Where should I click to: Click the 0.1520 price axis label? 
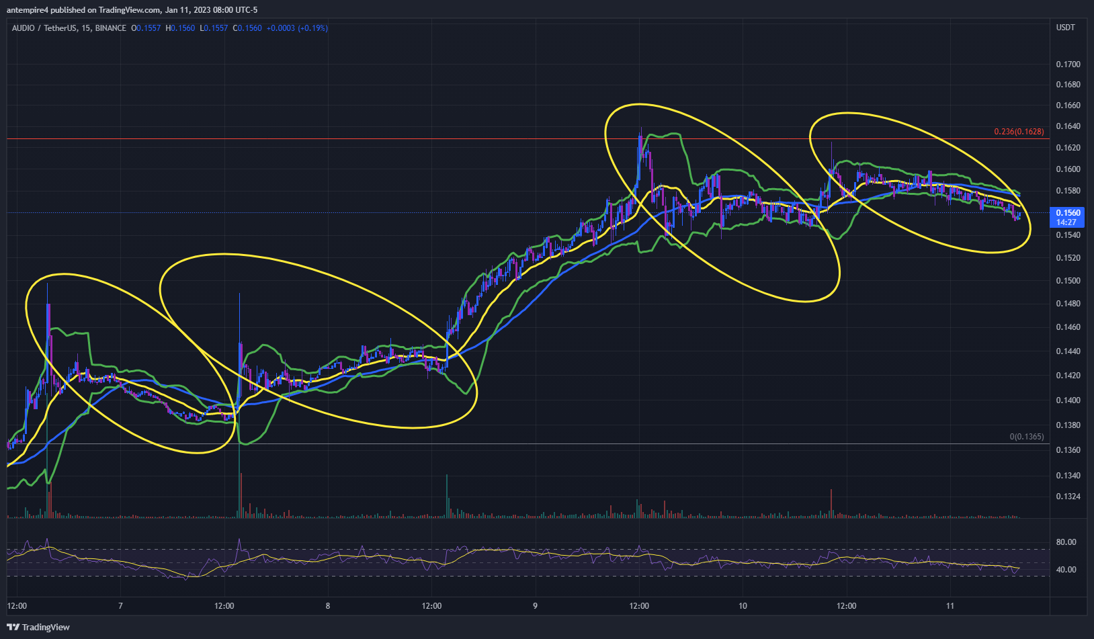pyautogui.click(x=1068, y=258)
